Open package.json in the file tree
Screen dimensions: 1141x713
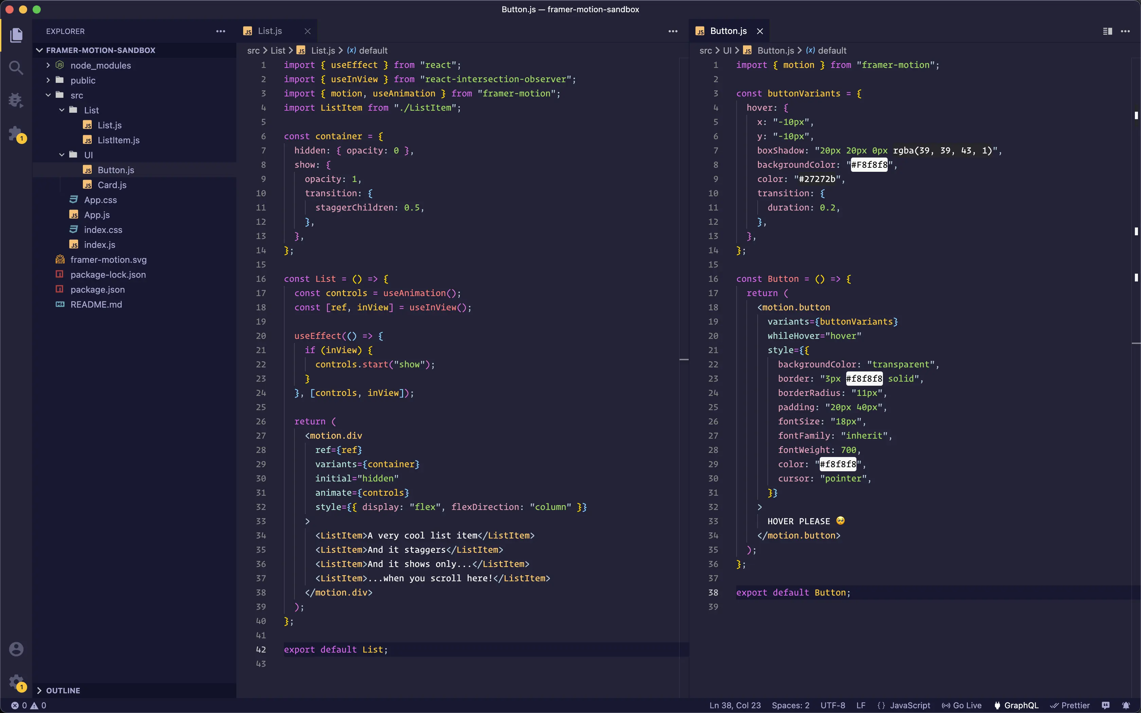click(x=134, y=290)
